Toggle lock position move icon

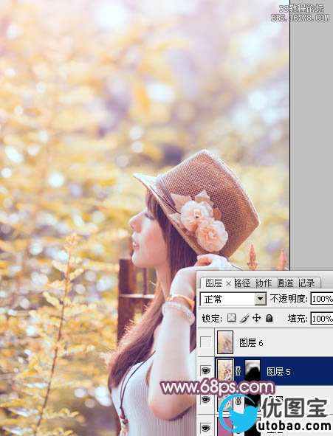coord(256,318)
